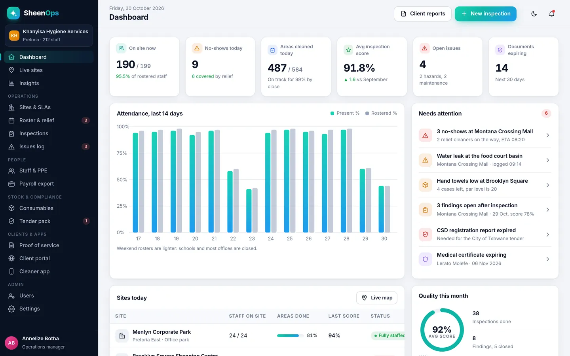Click the red shield icon for CSD registration

point(425,235)
